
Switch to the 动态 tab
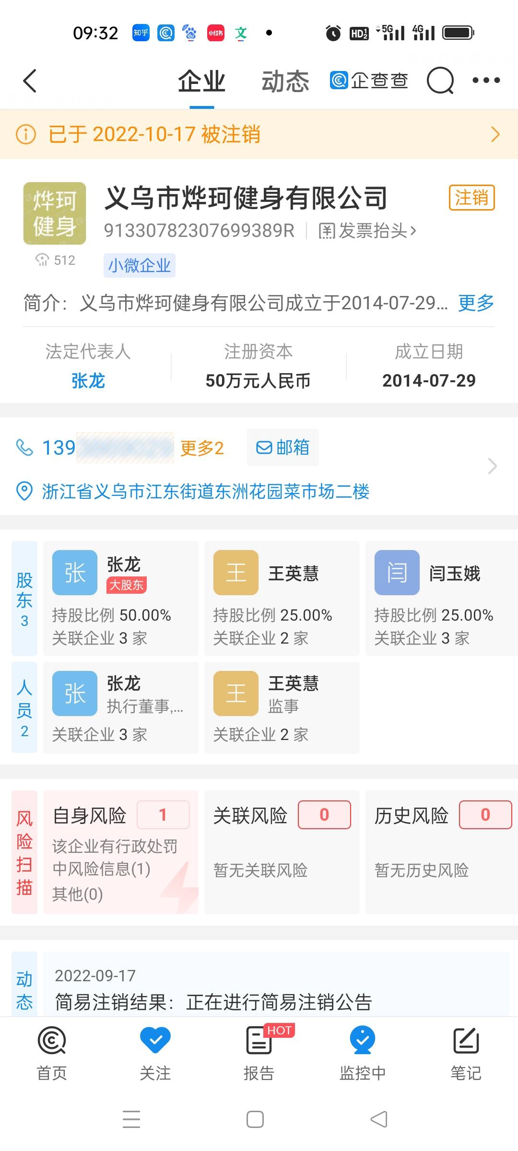point(285,81)
